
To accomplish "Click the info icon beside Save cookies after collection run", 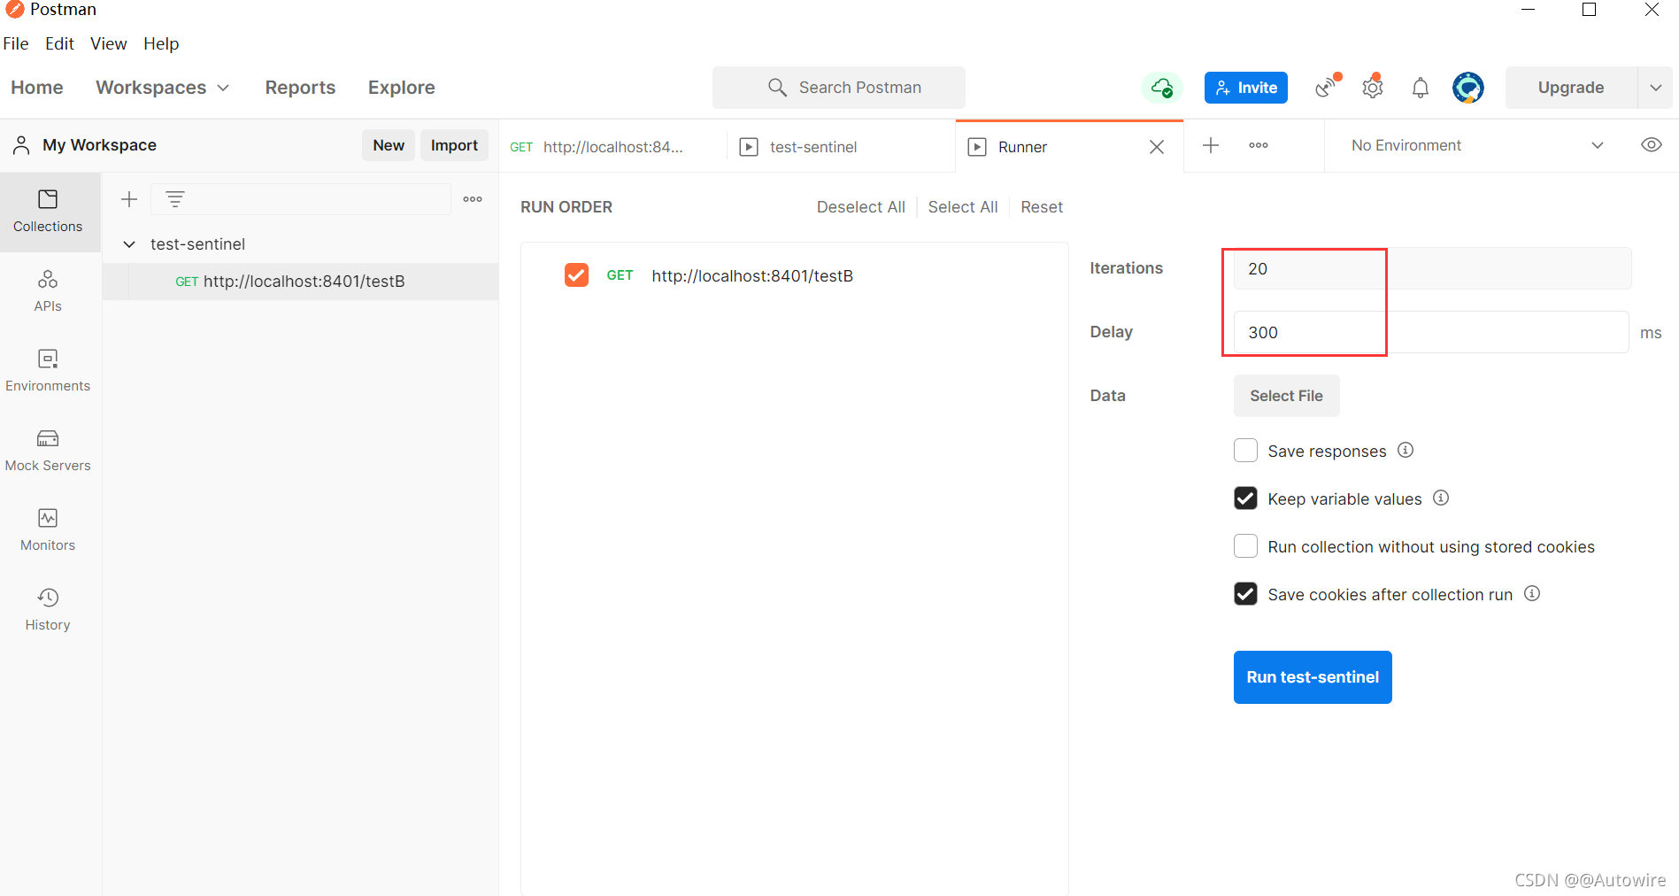I will point(1532,593).
